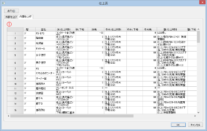Select the 内部仕上げ tab

coord(25,16)
